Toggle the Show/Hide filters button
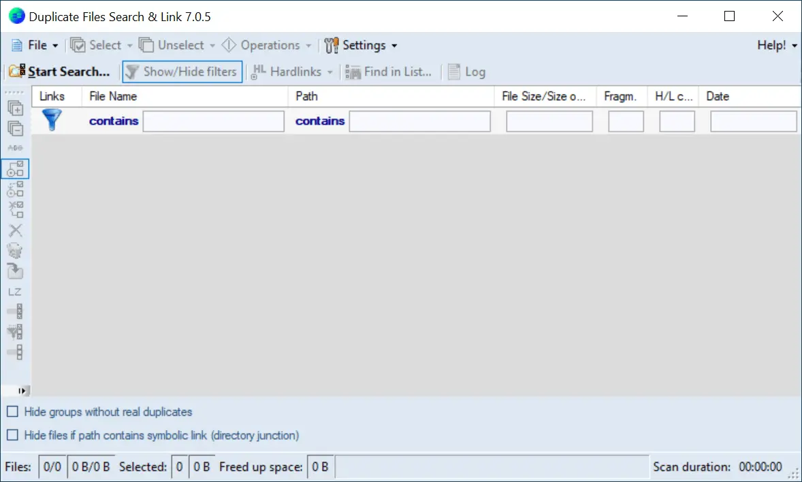The height and width of the screenshot is (482, 802). click(182, 71)
